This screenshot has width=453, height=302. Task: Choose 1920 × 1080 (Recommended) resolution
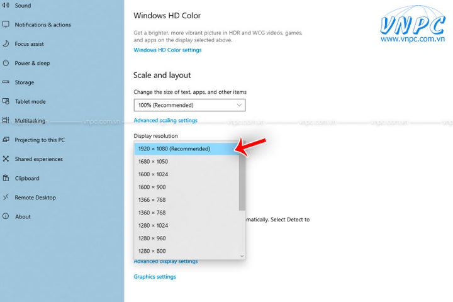click(174, 148)
